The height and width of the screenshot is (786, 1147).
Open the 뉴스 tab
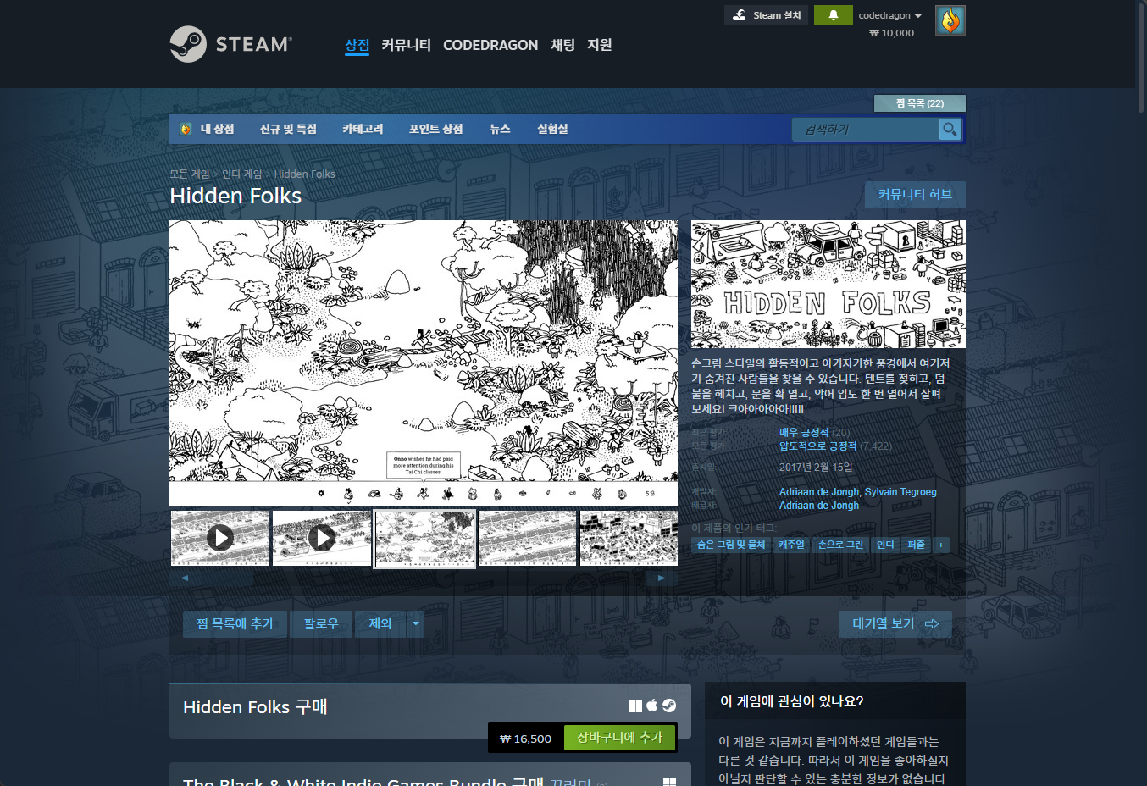click(500, 129)
